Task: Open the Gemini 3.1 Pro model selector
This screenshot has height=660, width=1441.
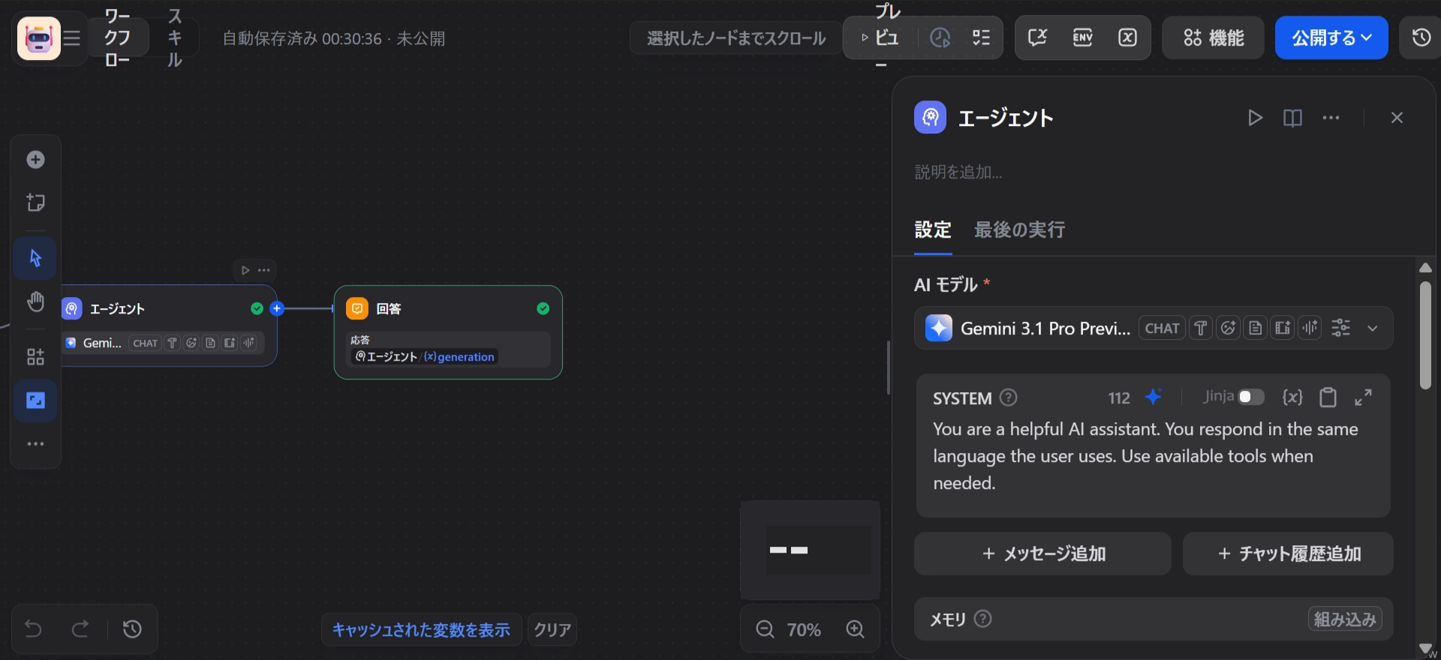Action: pos(1154,328)
